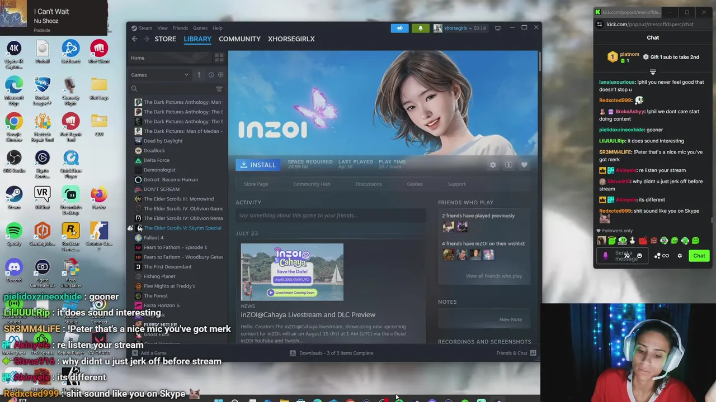This screenshot has width=716, height=402.
Task: Click the purple microphone in chat input
Action: tap(605, 256)
